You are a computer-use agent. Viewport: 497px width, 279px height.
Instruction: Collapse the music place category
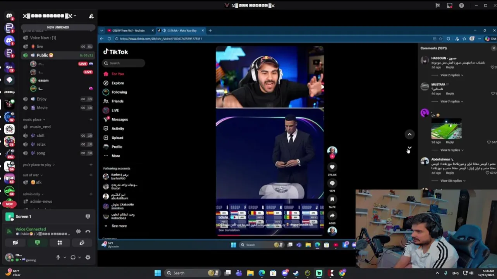pos(34,119)
